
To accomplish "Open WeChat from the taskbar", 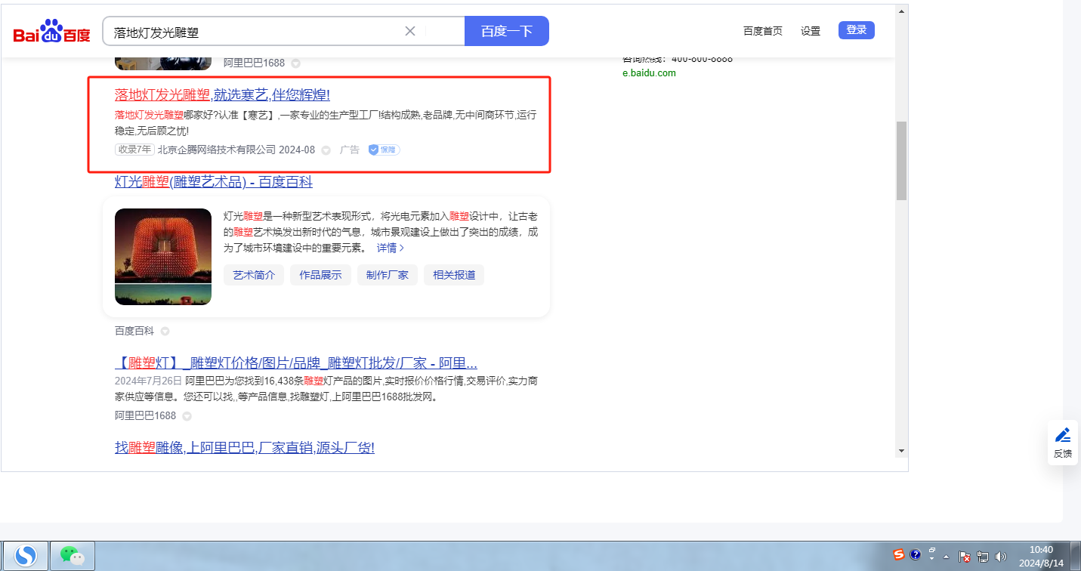I will [x=73, y=556].
